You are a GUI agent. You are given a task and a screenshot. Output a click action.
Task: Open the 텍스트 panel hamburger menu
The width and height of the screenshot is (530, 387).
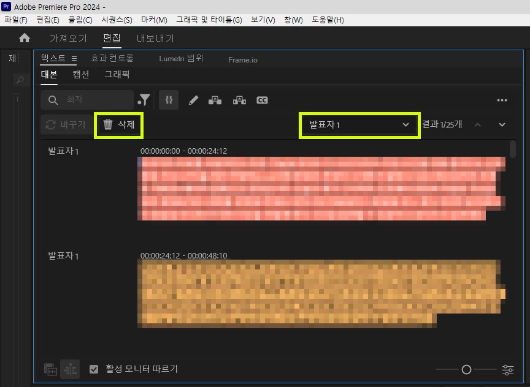coord(74,58)
